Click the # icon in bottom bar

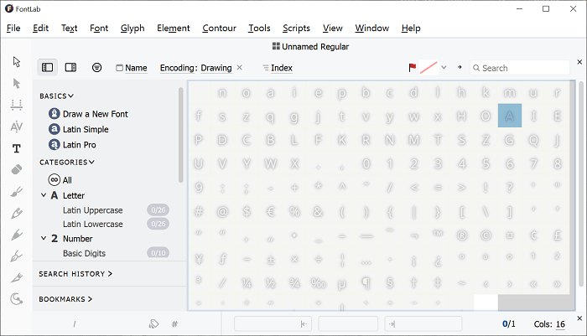pos(174,324)
